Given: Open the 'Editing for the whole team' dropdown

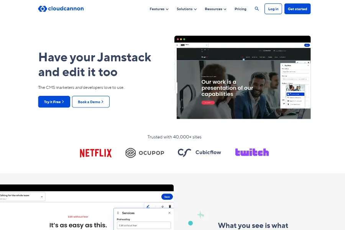Looking at the screenshot, I should (x=22, y=197).
